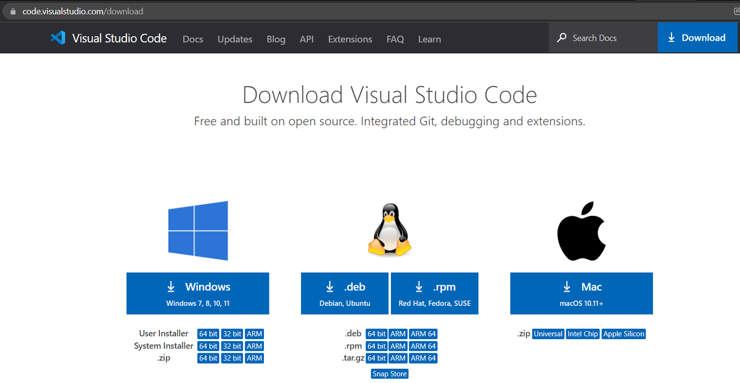
Task: Open the Learn navigation link
Action: click(x=429, y=39)
